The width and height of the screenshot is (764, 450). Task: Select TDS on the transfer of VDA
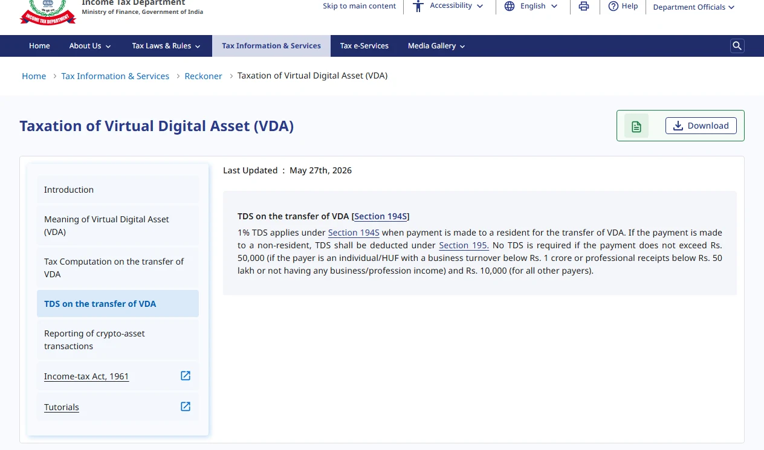point(118,304)
